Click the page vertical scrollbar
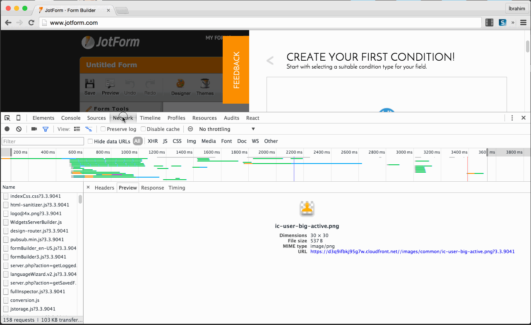531x325 pixels. pos(528,47)
